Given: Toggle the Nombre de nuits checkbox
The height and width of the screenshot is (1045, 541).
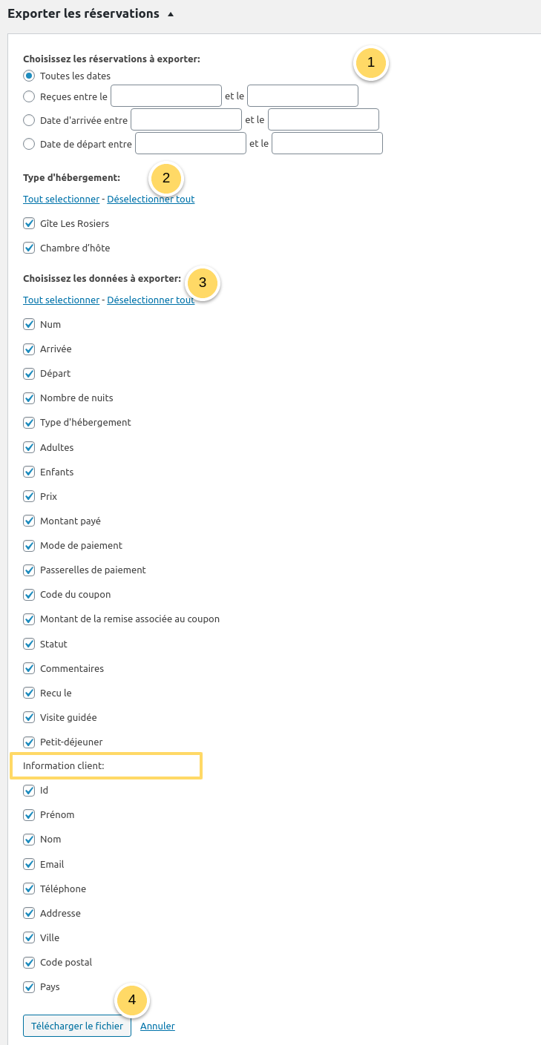Looking at the screenshot, I should (x=29, y=398).
